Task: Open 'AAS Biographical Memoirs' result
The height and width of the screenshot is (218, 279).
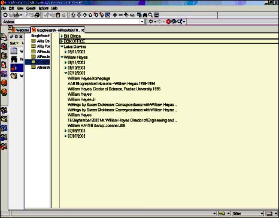Action: coord(111,83)
